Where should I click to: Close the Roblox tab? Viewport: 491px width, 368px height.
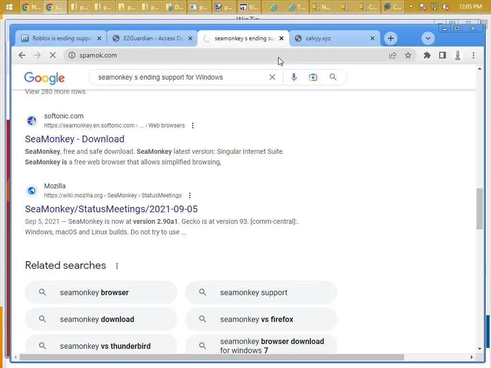(99, 38)
